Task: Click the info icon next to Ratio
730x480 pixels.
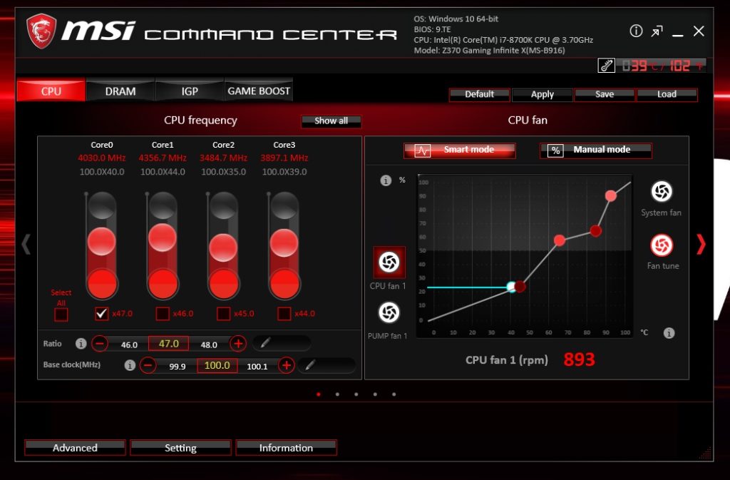Action: click(x=81, y=344)
